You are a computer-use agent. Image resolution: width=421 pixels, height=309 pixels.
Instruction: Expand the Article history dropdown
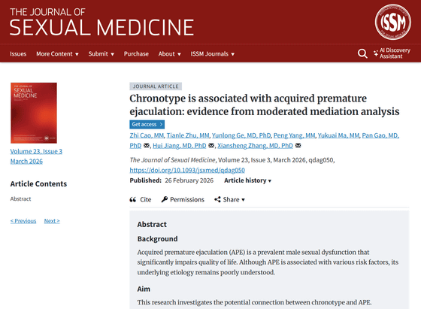pyautogui.click(x=248, y=180)
